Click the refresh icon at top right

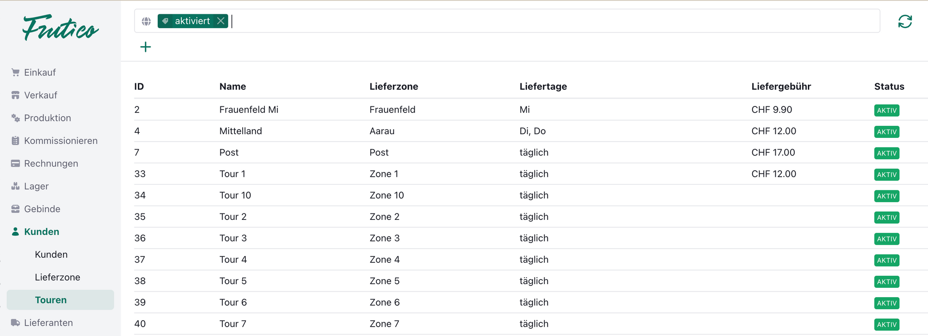click(905, 22)
